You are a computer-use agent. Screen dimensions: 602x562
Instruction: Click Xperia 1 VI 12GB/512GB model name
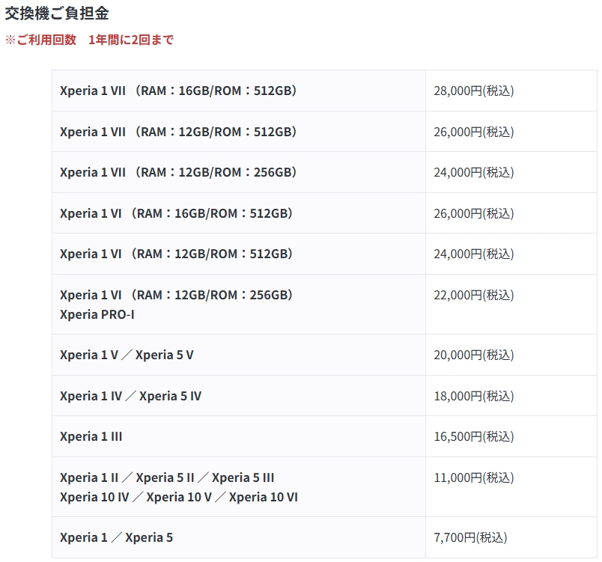pos(176,254)
